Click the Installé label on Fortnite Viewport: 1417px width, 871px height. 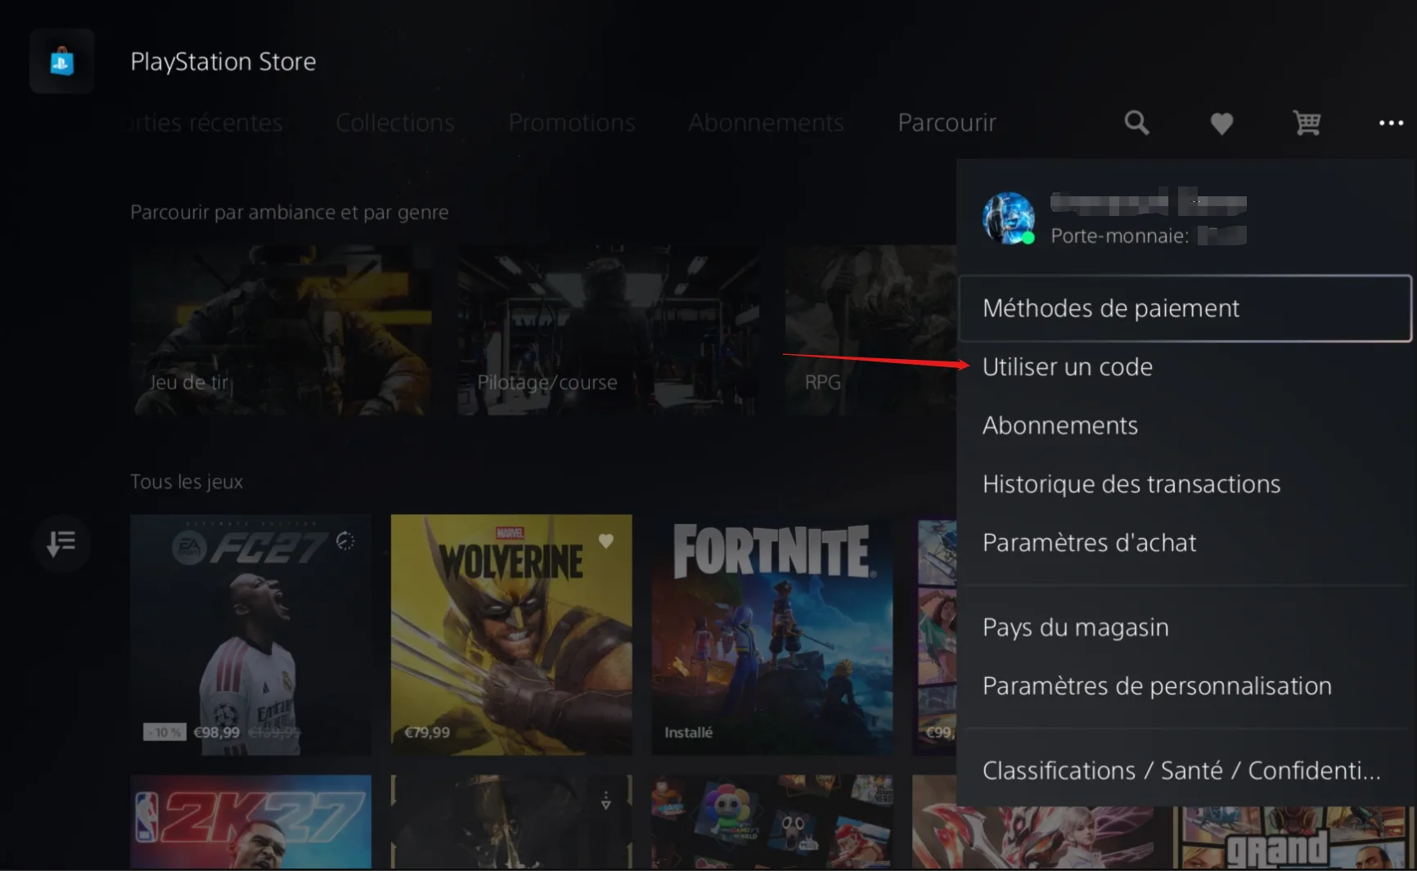(x=688, y=733)
